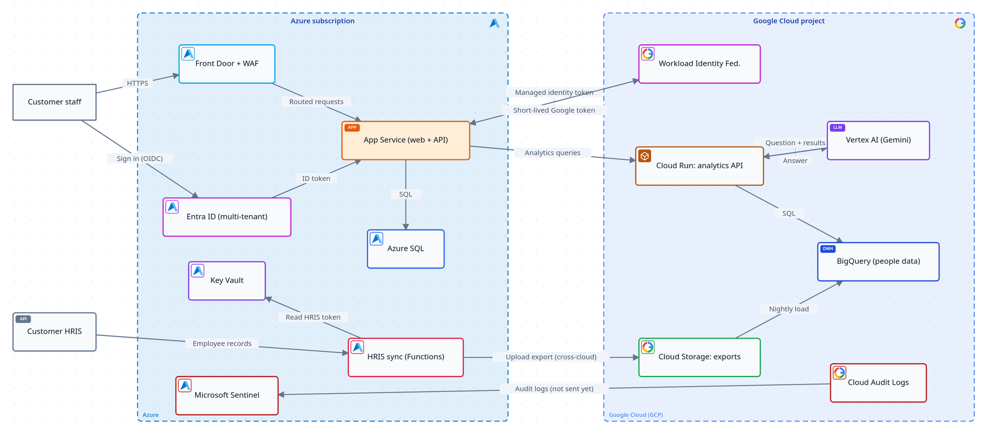Image resolution: width=981 pixels, height=434 pixels.
Task: Click the Azure icon on HRIS sync node
Action: [x=358, y=347]
